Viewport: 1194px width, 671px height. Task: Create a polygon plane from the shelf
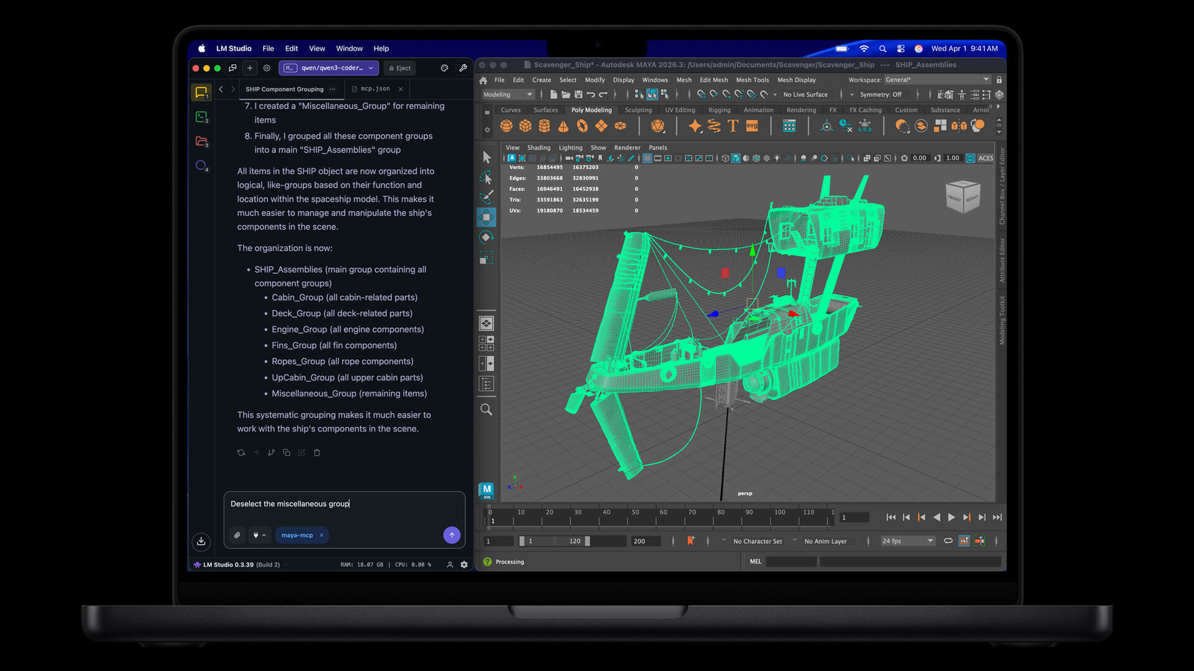tap(601, 126)
